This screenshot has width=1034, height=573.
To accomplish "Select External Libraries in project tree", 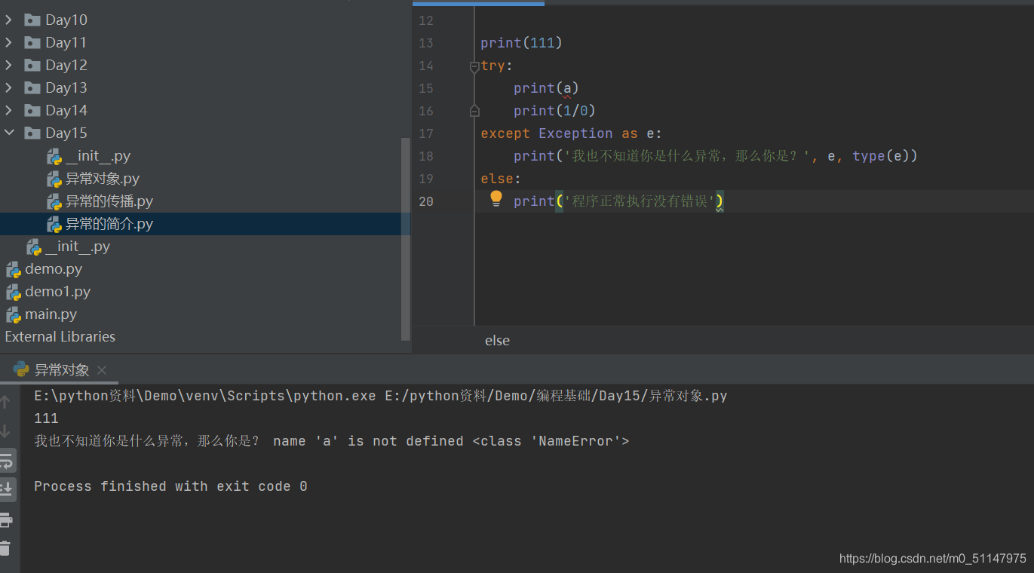I will (60, 337).
